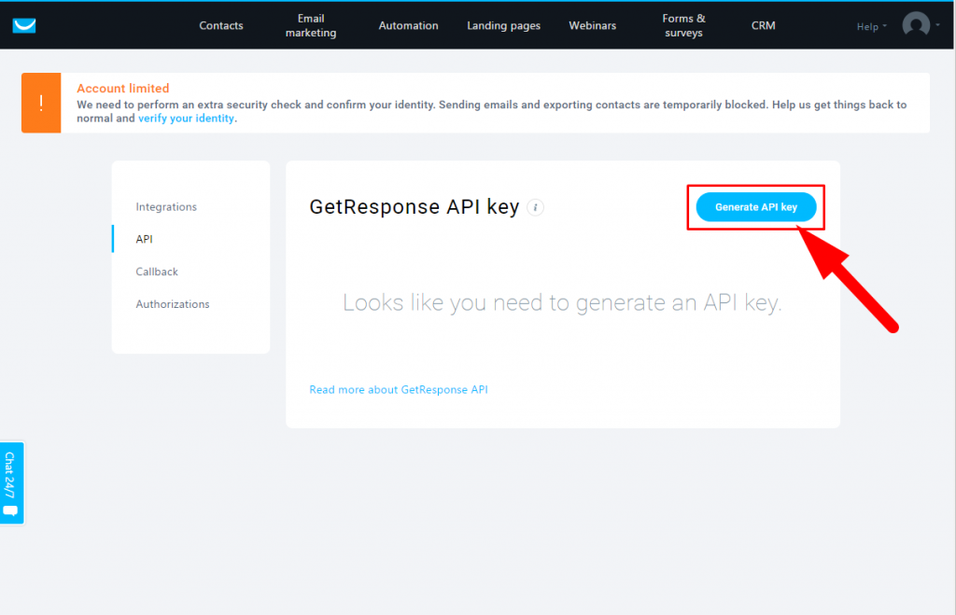This screenshot has height=615, width=956.
Task: Go to Email marketing
Action: click(x=311, y=25)
